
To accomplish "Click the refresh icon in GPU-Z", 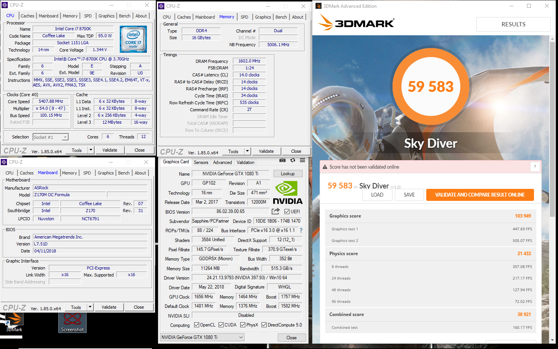I will (x=293, y=160).
